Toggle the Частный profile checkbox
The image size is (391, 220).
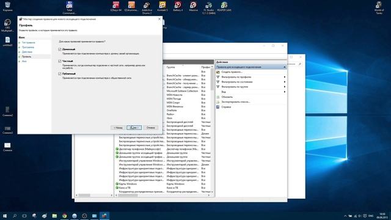(60, 61)
